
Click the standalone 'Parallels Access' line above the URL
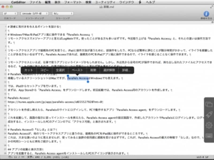coord(18,98)
